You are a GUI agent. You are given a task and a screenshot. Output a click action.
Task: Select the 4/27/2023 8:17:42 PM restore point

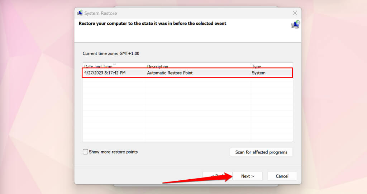tap(187, 73)
